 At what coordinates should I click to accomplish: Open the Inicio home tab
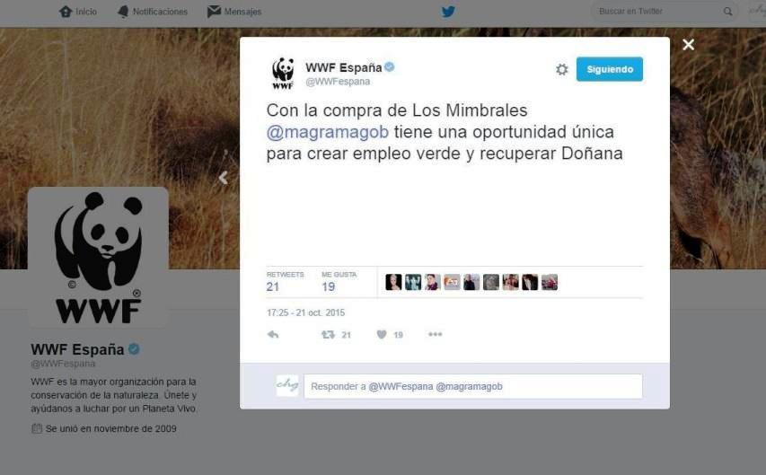pyautogui.click(x=78, y=12)
